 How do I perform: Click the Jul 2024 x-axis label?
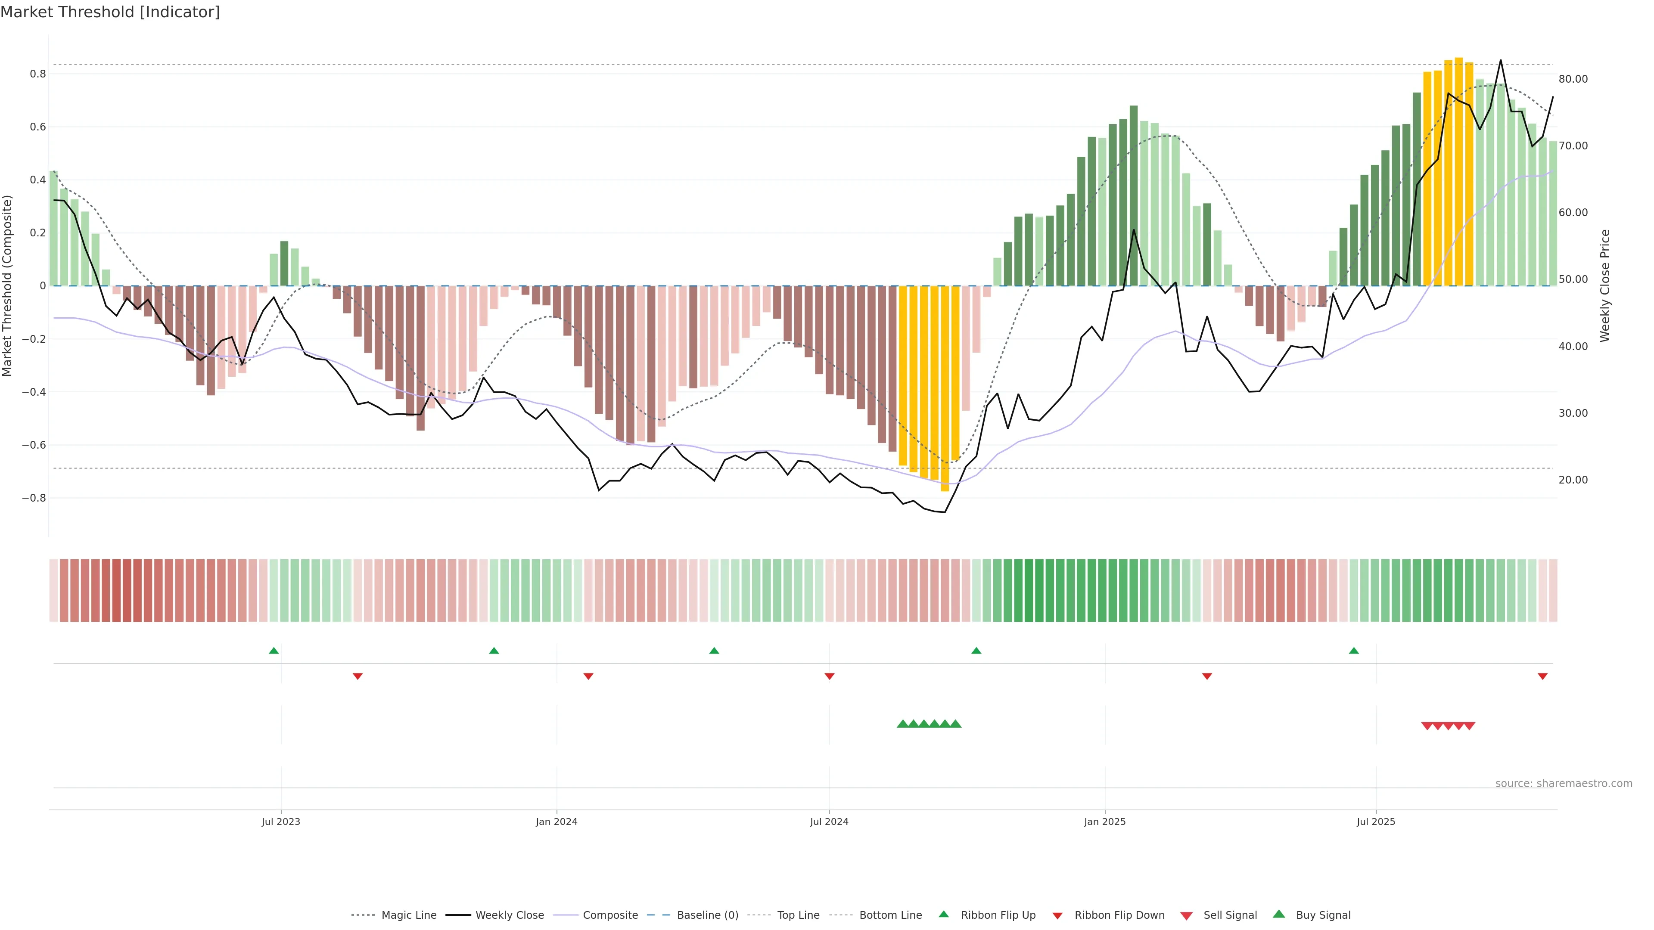829,821
